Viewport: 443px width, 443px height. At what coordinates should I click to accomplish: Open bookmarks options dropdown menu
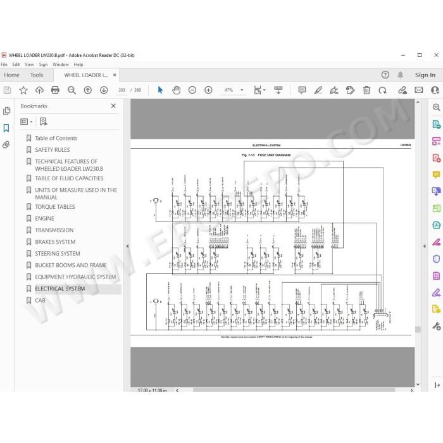coord(27,122)
